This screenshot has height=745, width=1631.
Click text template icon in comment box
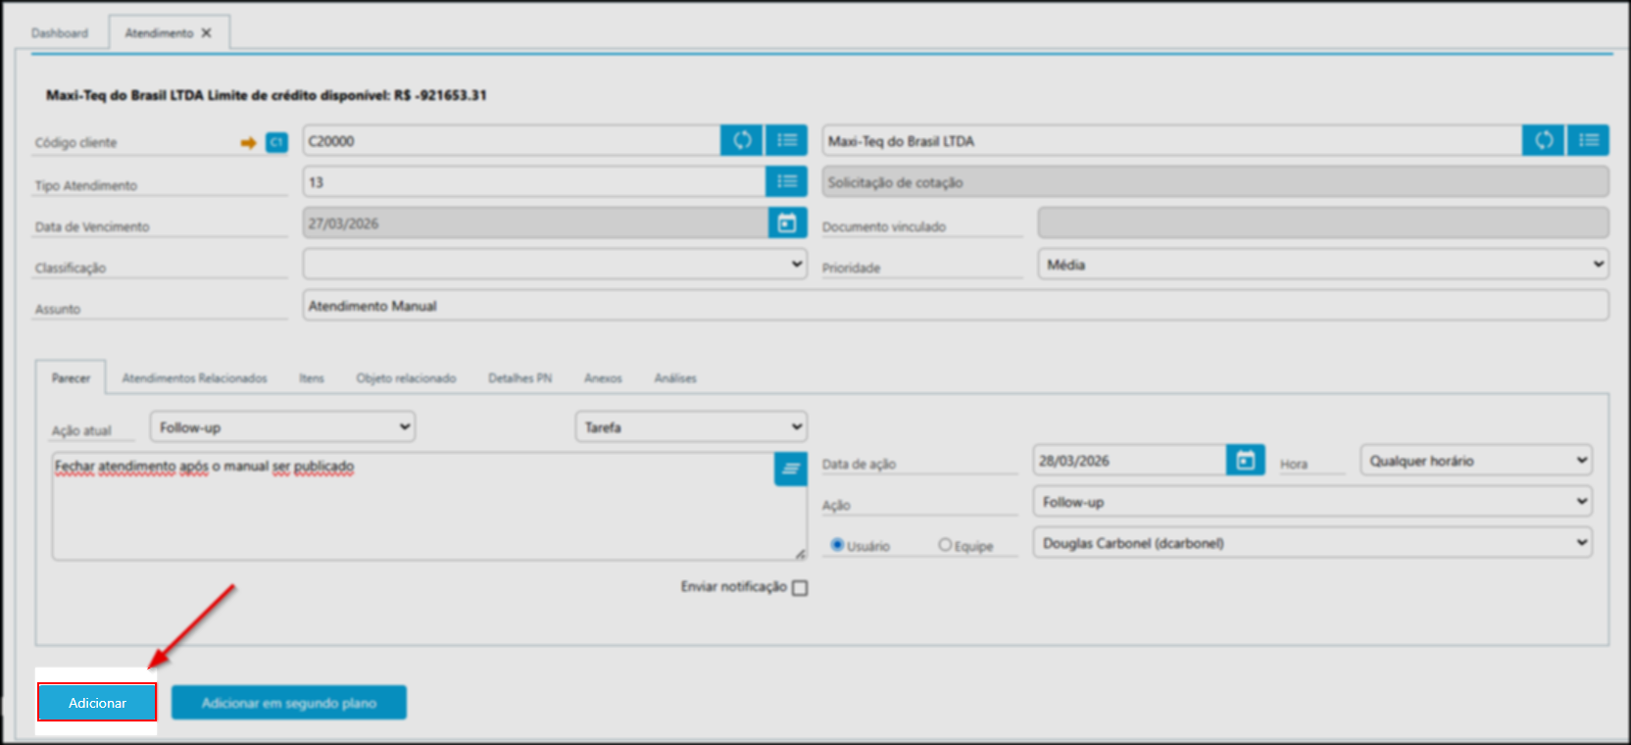pyautogui.click(x=790, y=470)
